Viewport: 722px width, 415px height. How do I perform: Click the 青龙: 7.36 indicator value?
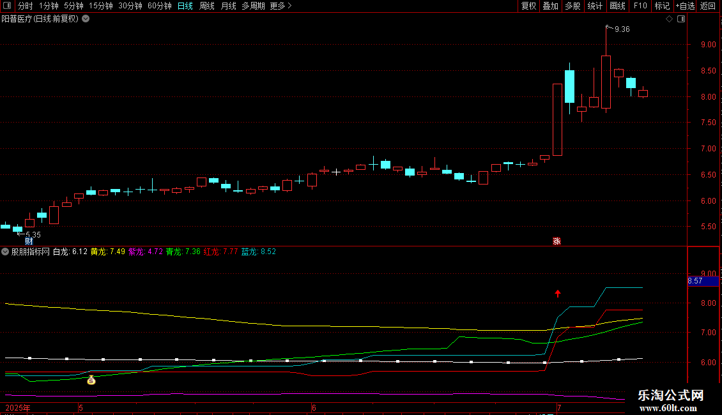[x=183, y=252]
